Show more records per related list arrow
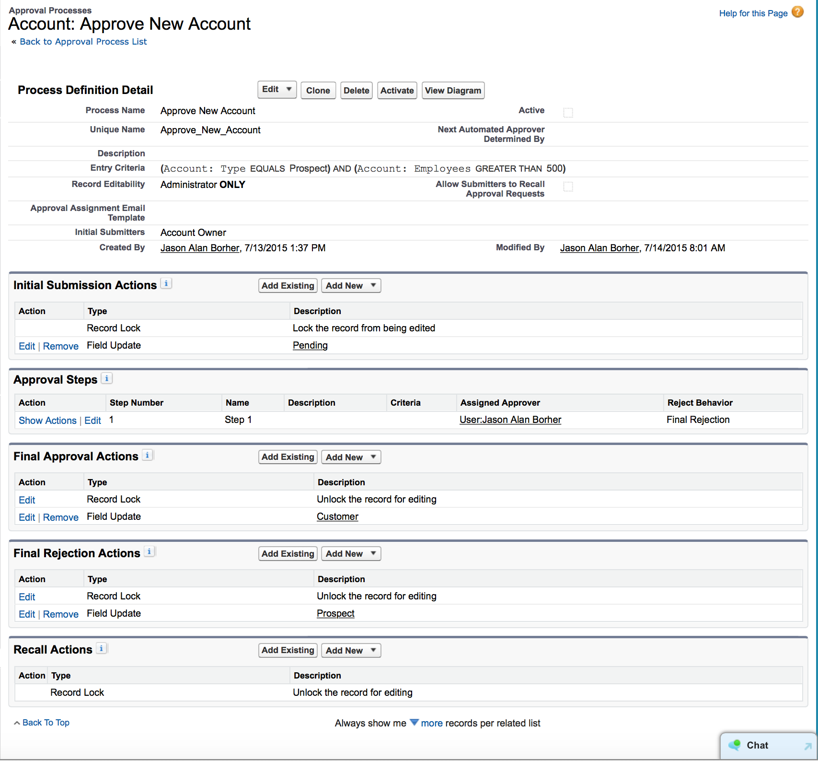The height and width of the screenshot is (761, 818). pos(414,723)
